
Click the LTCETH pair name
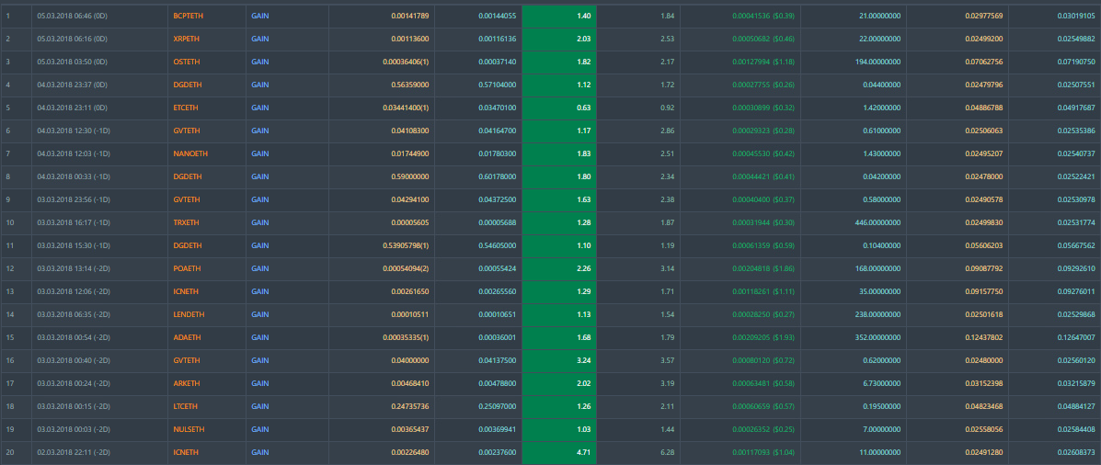click(x=186, y=407)
